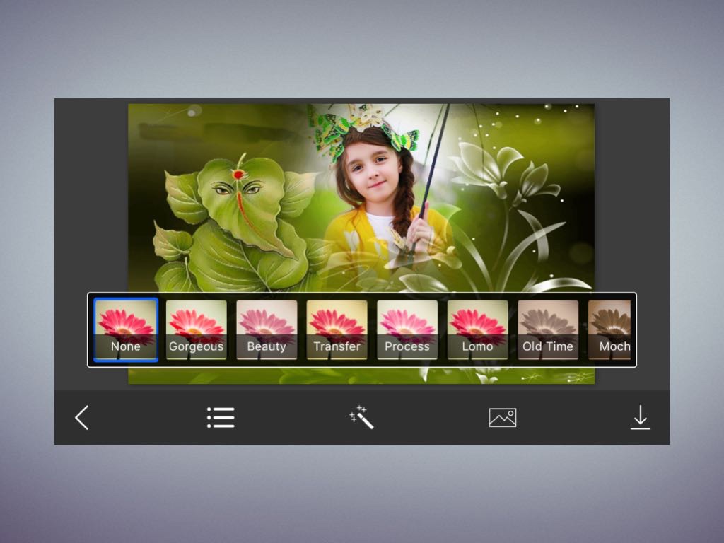Image resolution: width=724 pixels, height=543 pixels.
Task: Select the None filter thumbnail
Action: [126, 329]
